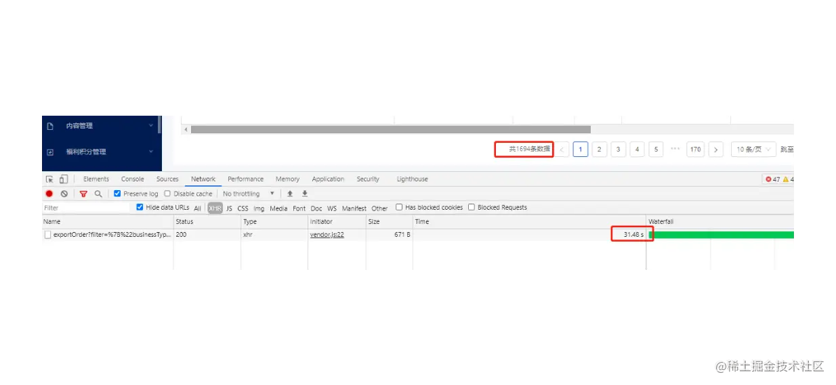Go to the Application tab
The height and width of the screenshot is (385, 836).
tap(328, 179)
